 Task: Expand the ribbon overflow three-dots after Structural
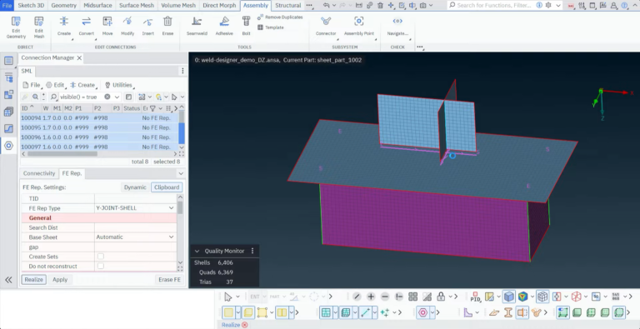309,6
